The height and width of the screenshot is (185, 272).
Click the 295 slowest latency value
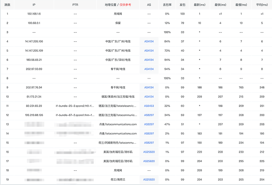point(241,161)
